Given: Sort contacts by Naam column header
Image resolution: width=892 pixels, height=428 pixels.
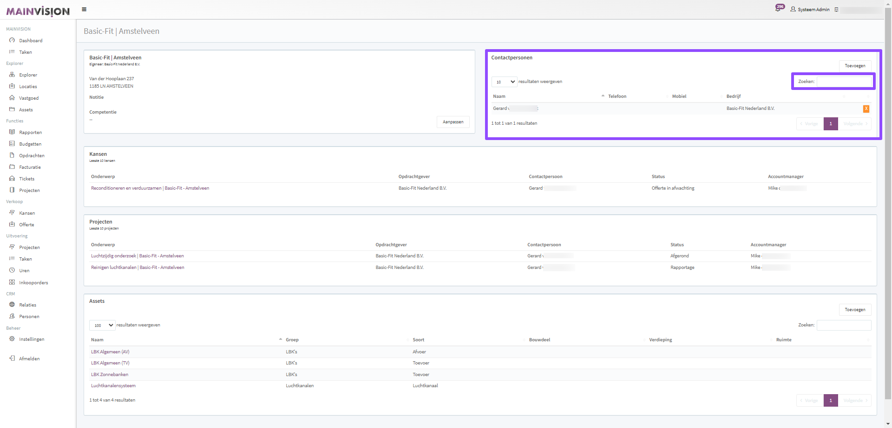Looking at the screenshot, I should [x=499, y=96].
